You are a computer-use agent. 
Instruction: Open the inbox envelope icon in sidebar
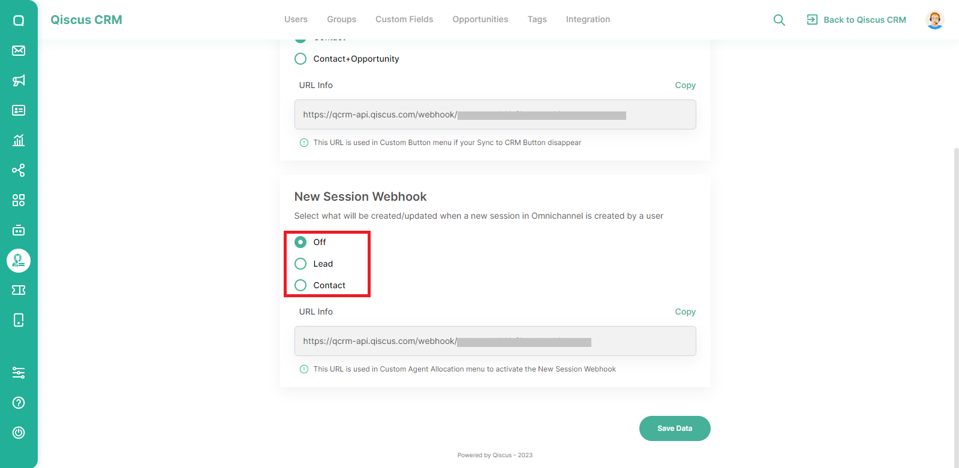[x=19, y=50]
